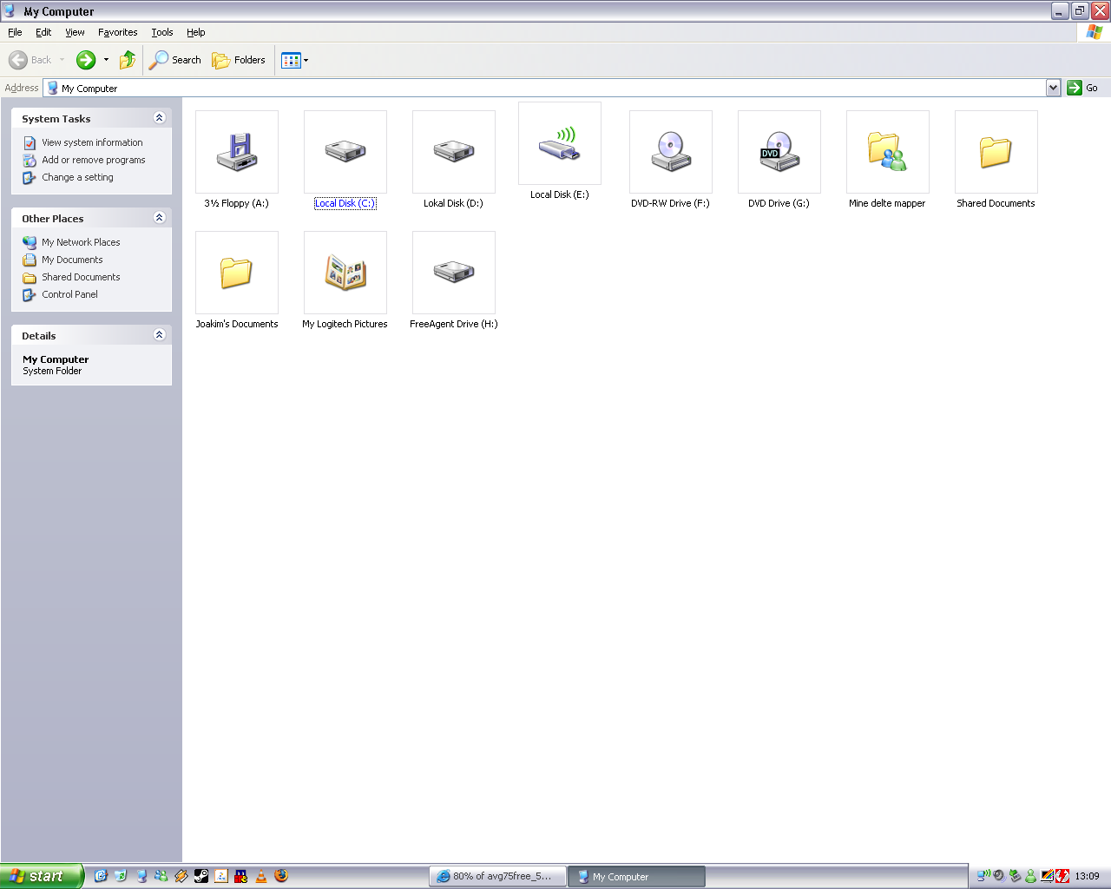Collapse the System Tasks panel
Viewport: 1111px width, 889px height.
159,118
